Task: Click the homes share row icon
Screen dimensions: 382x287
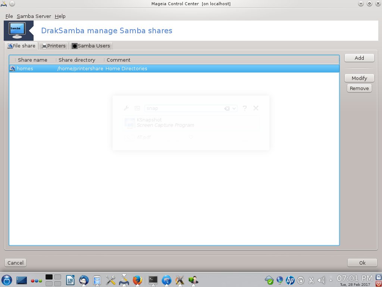Action: click(x=12, y=69)
